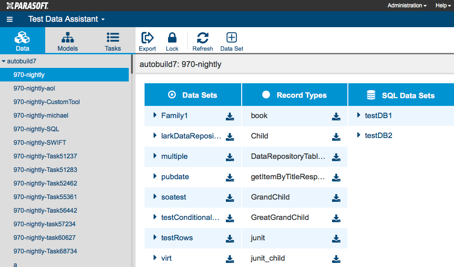The width and height of the screenshot is (454, 267).
Task: Download the junit record type
Action: tap(336, 238)
